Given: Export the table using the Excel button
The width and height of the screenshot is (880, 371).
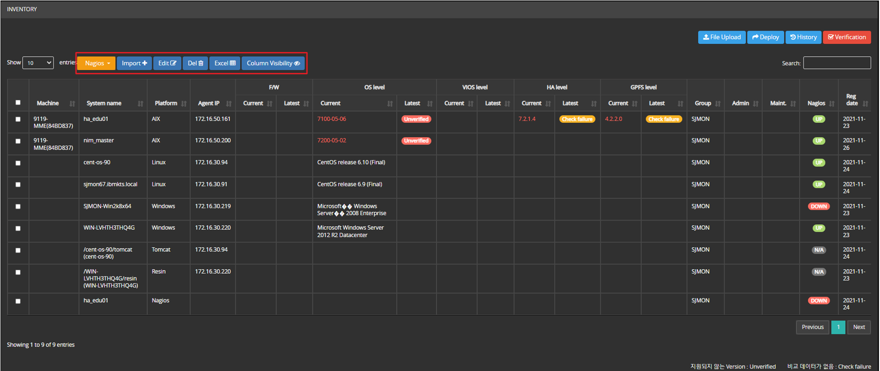Looking at the screenshot, I should point(225,63).
